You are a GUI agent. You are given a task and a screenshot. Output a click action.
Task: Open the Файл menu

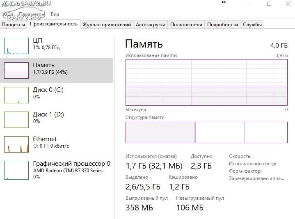7,14
